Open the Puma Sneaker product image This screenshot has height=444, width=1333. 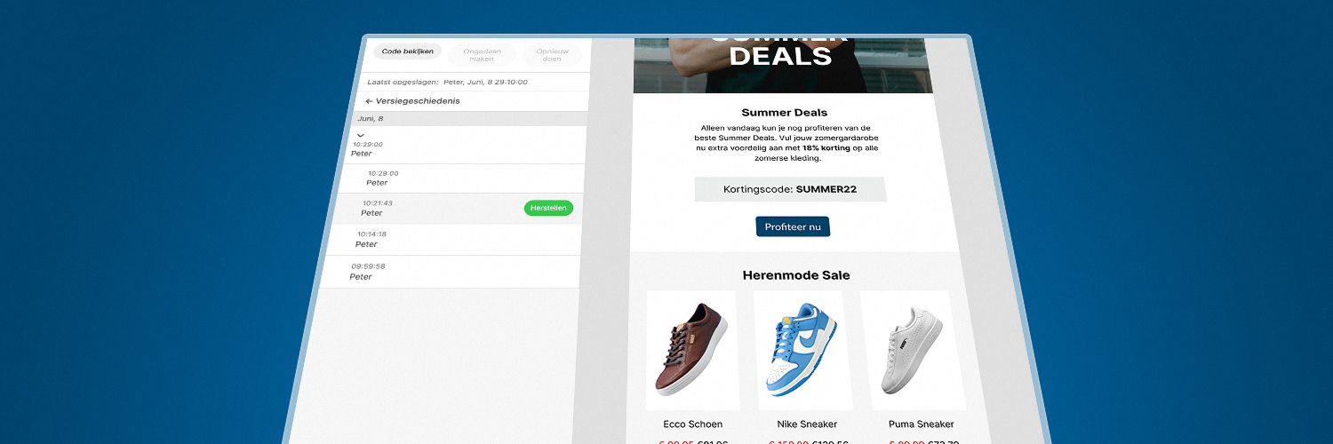(914, 350)
